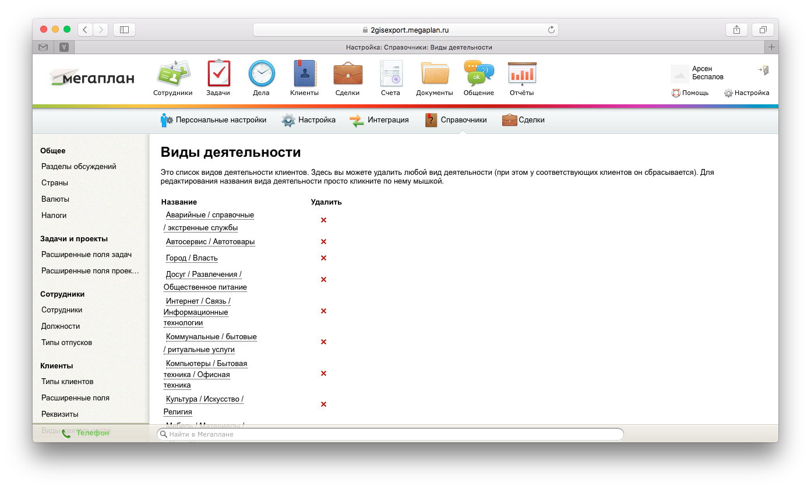Delete the Автосервис / Автотовары activity
This screenshot has height=489, width=811.
click(323, 242)
